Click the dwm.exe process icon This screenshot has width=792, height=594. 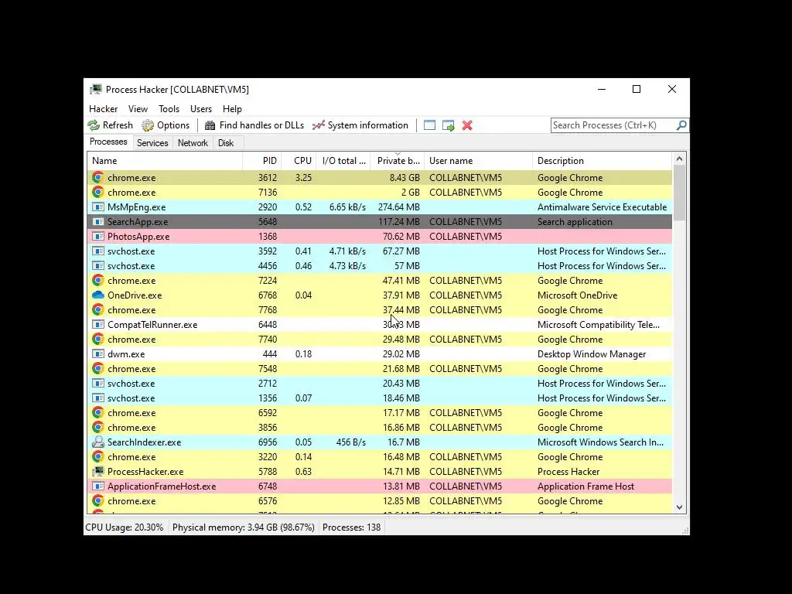98,354
